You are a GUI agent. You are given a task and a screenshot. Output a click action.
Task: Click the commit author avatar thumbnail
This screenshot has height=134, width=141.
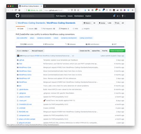coord(18,56)
